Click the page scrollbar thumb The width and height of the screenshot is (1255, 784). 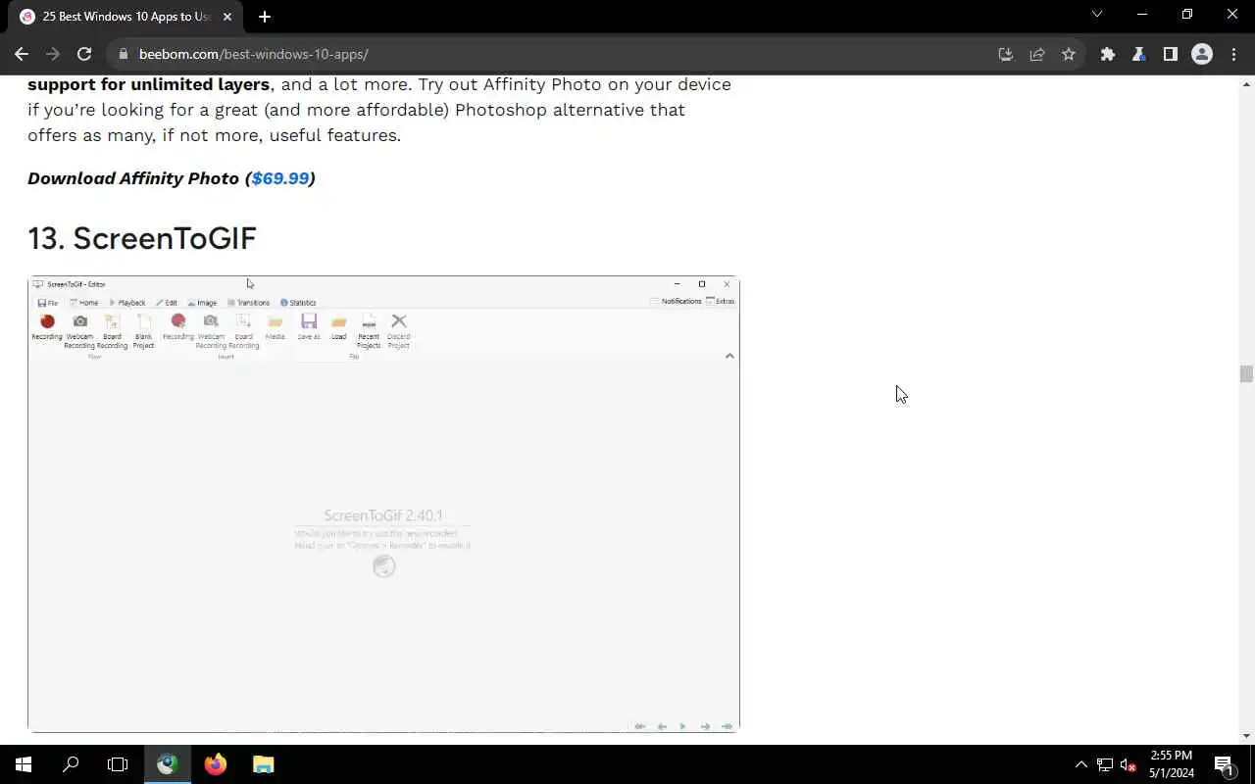click(x=1246, y=374)
